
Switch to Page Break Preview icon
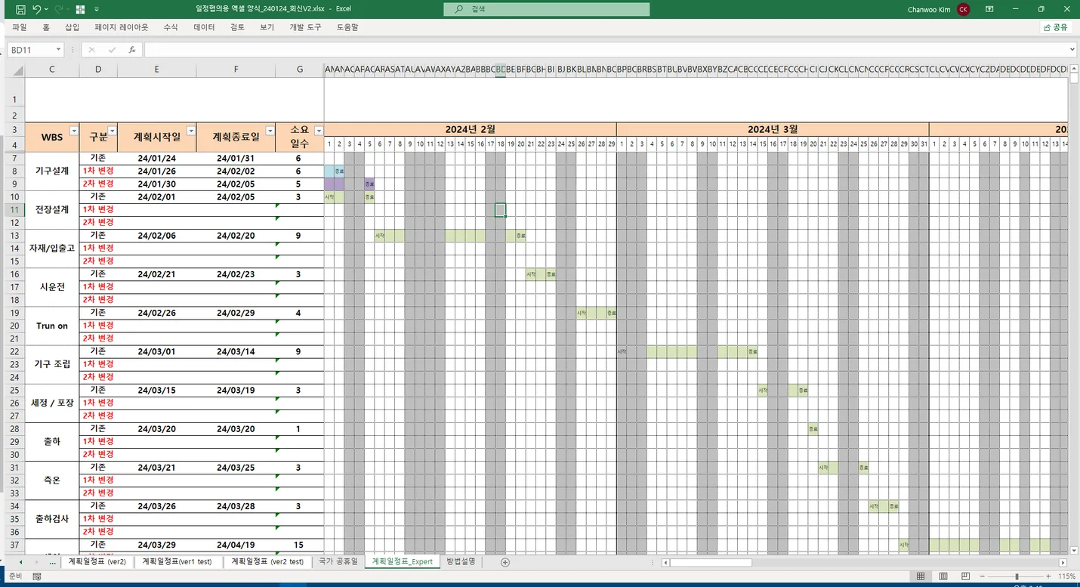coord(964,576)
